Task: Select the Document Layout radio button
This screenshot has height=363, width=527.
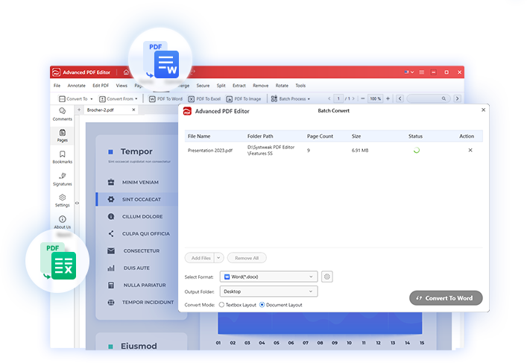Action: 262,305
